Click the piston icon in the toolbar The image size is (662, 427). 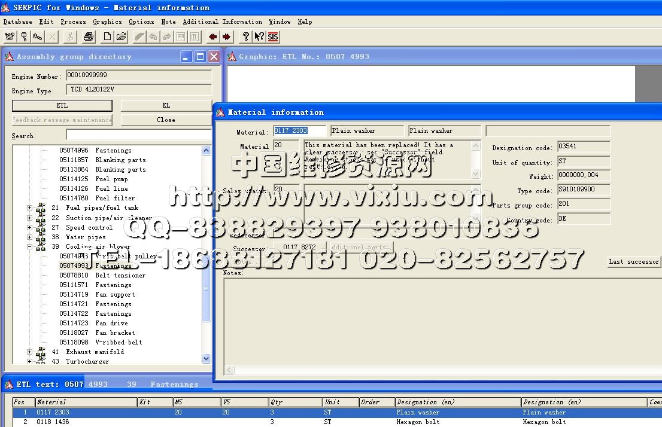click(x=24, y=36)
